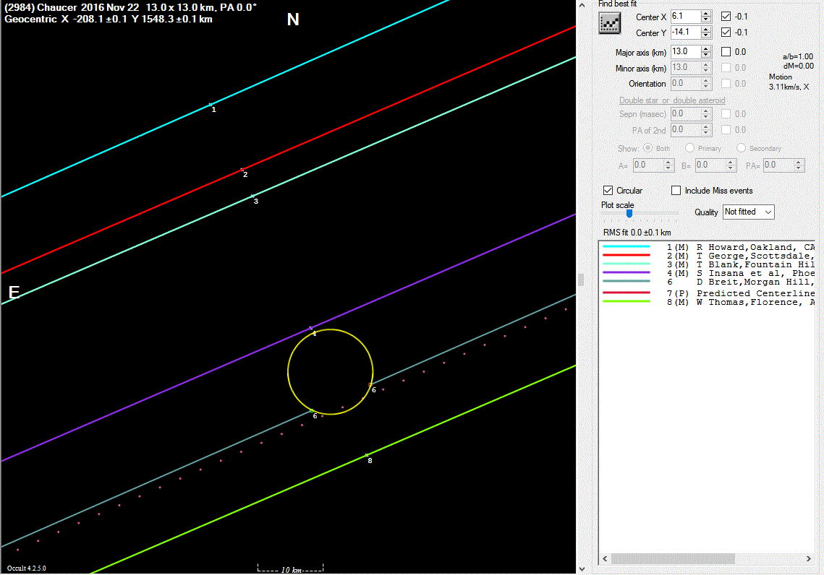Uncheck the Circular checkbox
Image resolution: width=824 pixels, height=575 pixels.
click(608, 191)
